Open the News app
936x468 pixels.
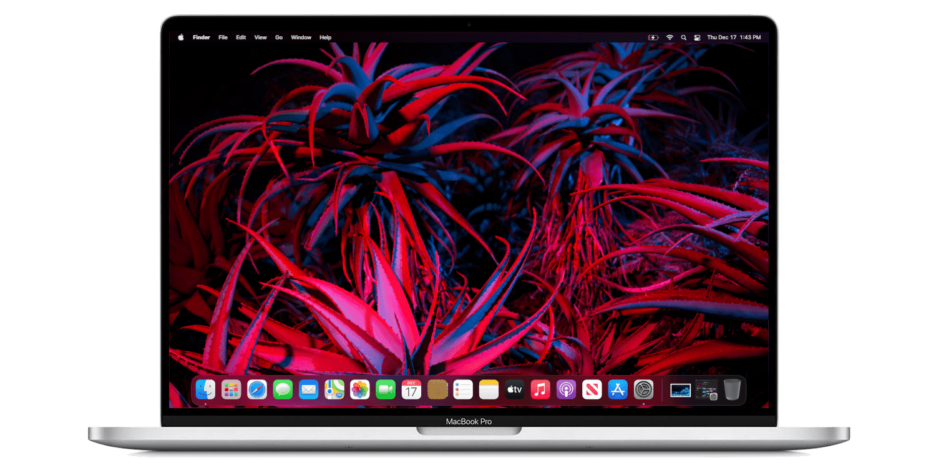(592, 390)
